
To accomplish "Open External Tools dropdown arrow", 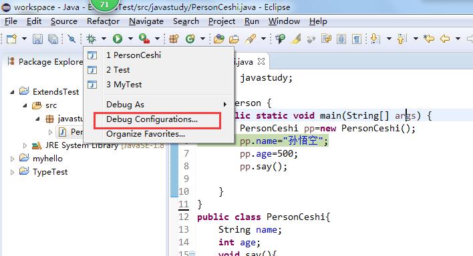I will pos(157,39).
